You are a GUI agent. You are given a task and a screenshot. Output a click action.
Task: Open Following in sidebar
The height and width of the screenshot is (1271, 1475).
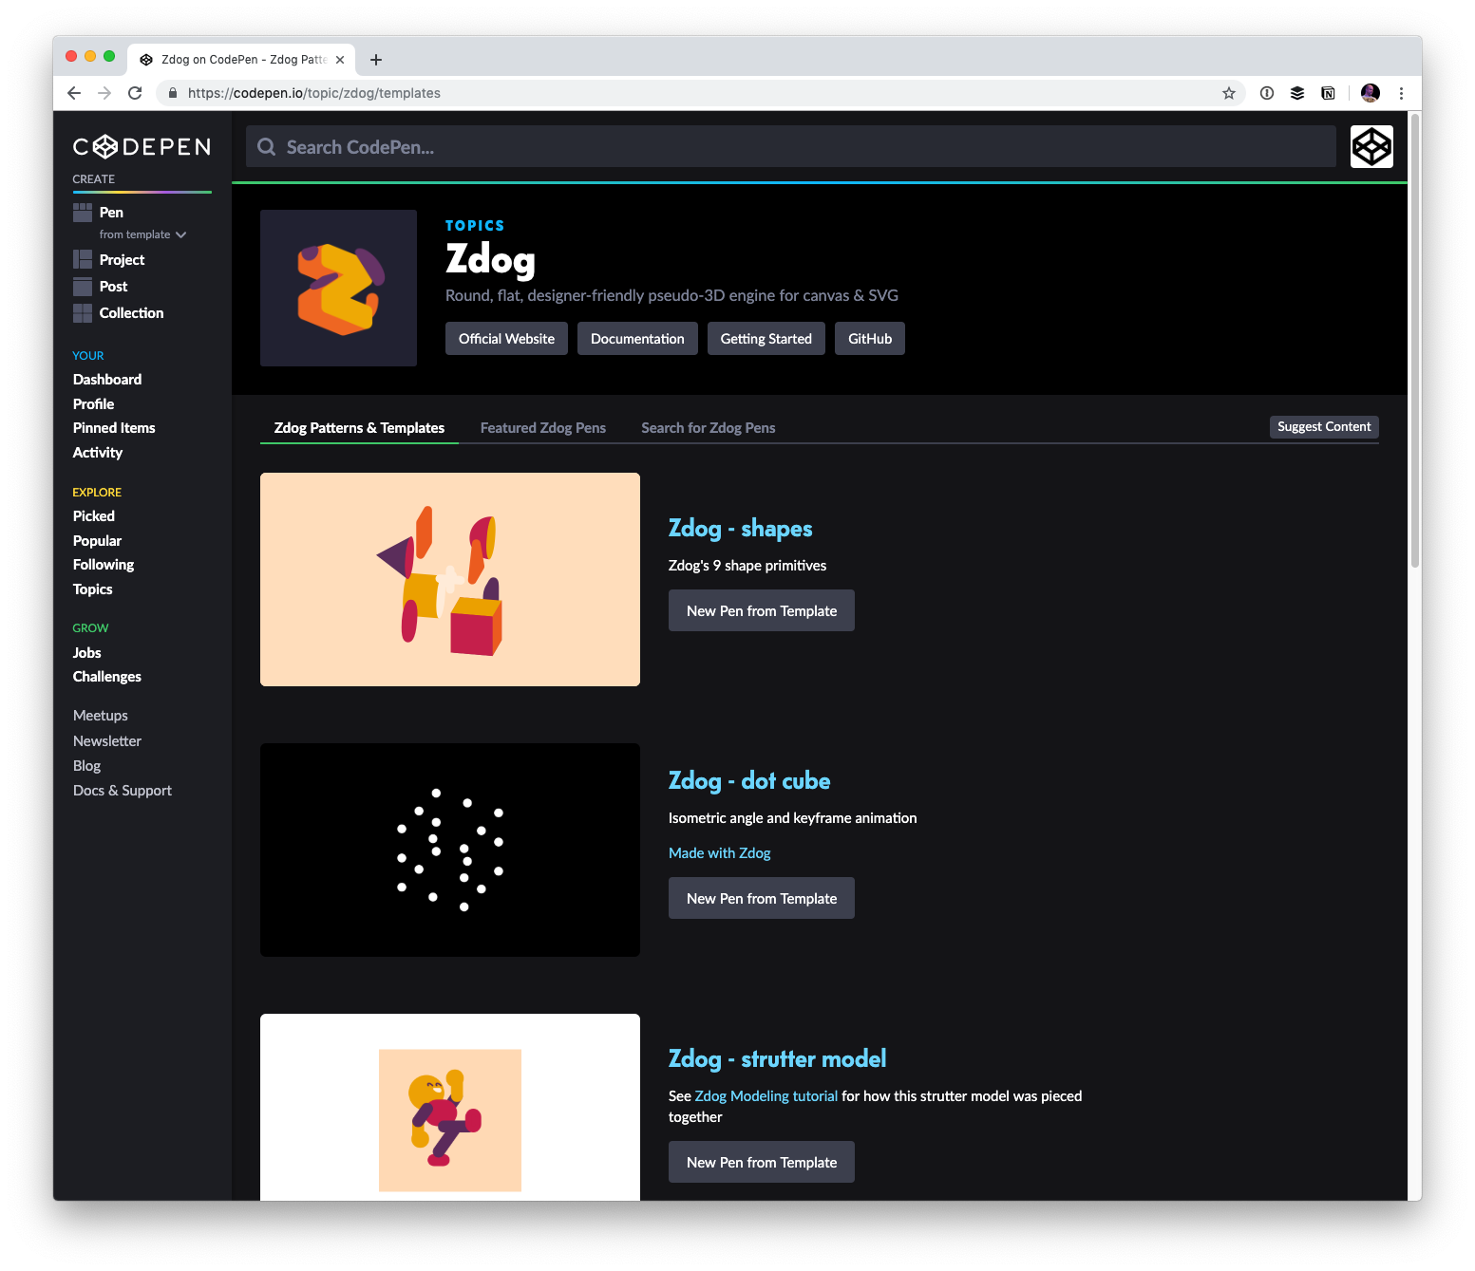click(x=104, y=565)
